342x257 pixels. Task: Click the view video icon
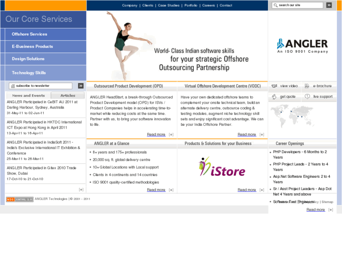[274, 86]
